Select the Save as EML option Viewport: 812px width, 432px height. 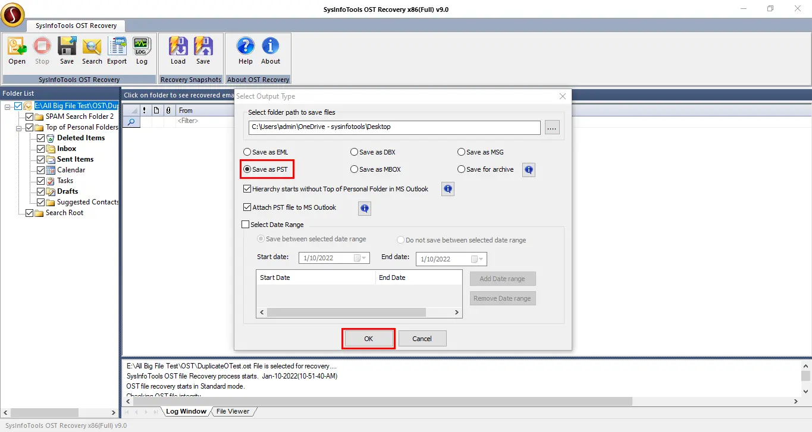[247, 152]
